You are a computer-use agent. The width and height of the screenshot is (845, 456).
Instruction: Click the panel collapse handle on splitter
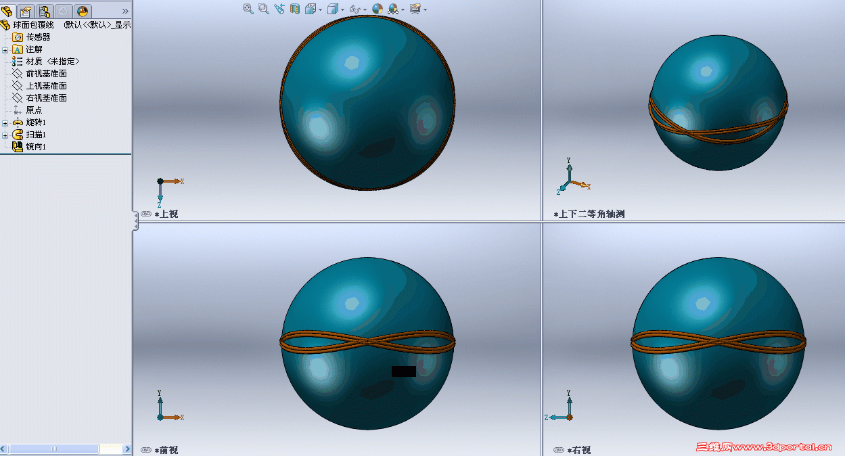click(x=135, y=220)
